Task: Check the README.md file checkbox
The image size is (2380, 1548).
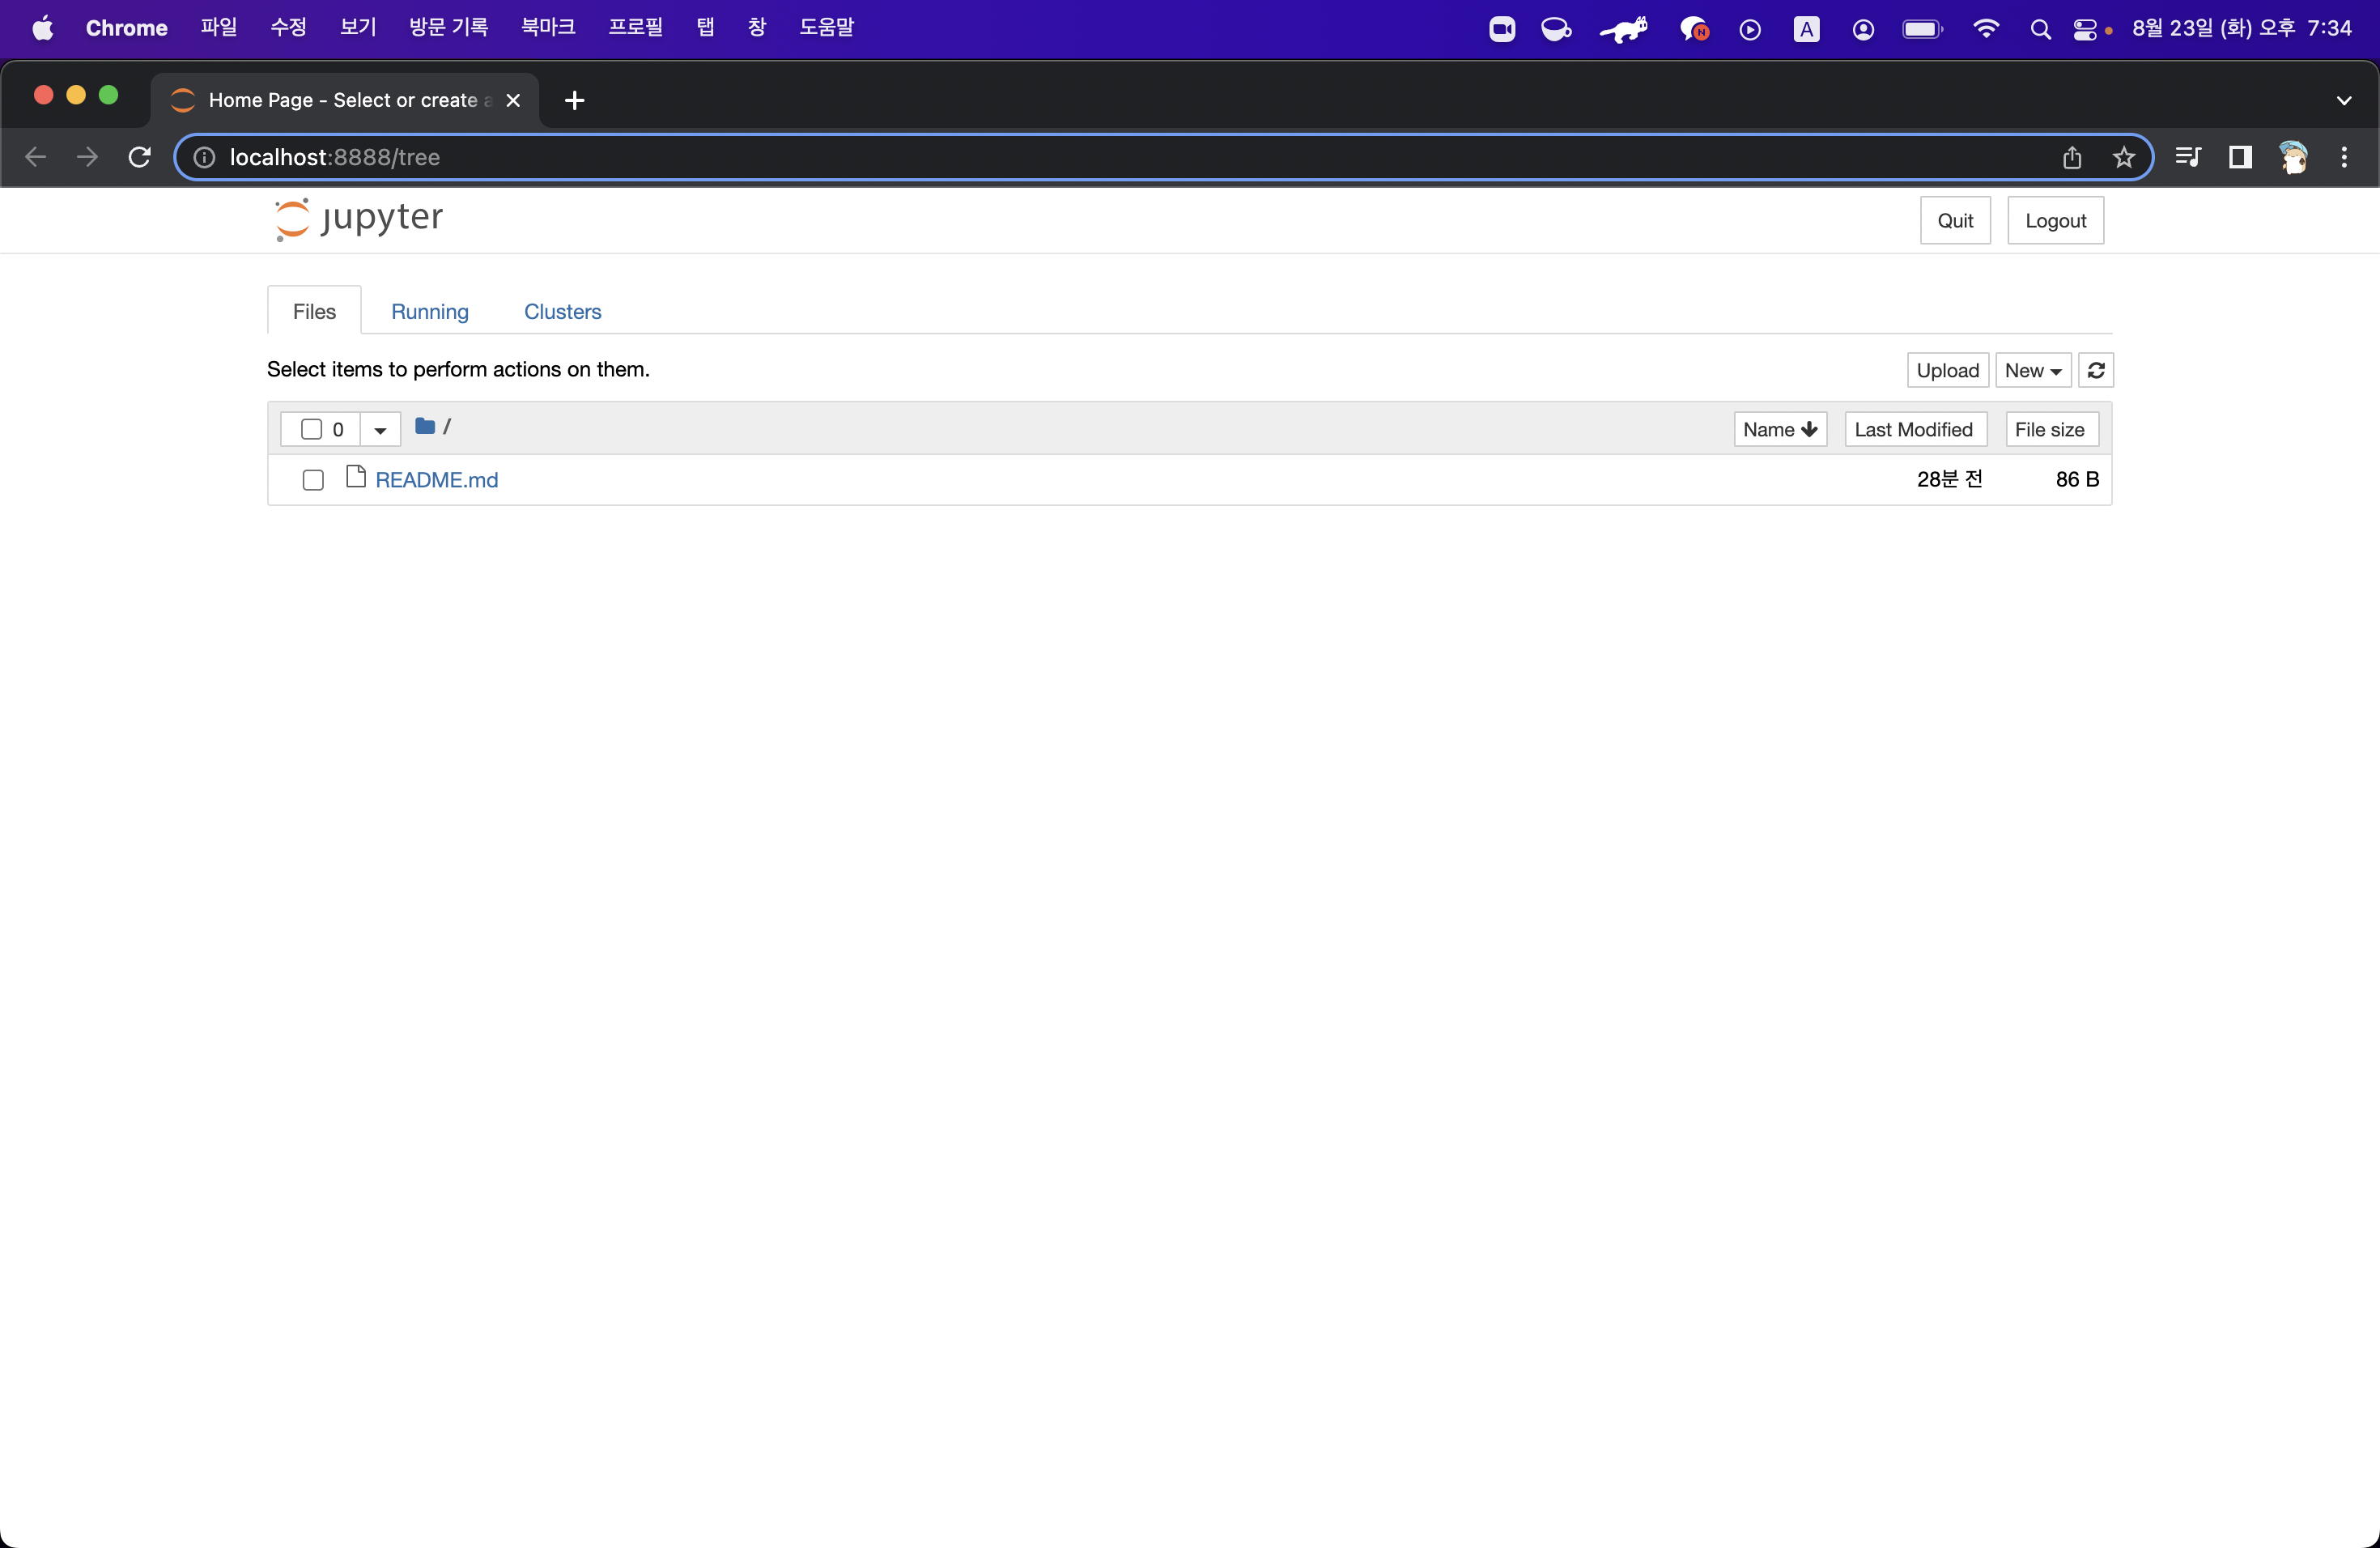Action: tap(313, 480)
